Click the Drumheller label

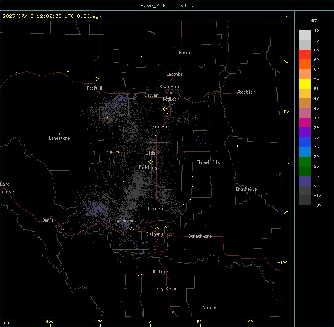click(247, 189)
